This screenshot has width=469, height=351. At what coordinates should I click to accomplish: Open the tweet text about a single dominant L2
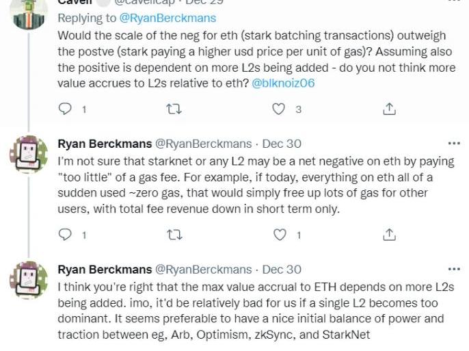256,311
